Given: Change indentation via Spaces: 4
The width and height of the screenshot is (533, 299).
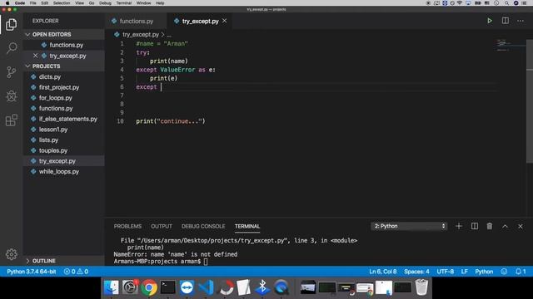Looking at the screenshot, I should [x=416, y=272].
